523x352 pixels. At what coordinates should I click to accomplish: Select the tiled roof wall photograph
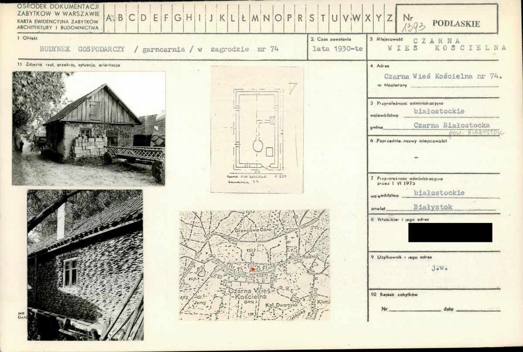point(85,265)
